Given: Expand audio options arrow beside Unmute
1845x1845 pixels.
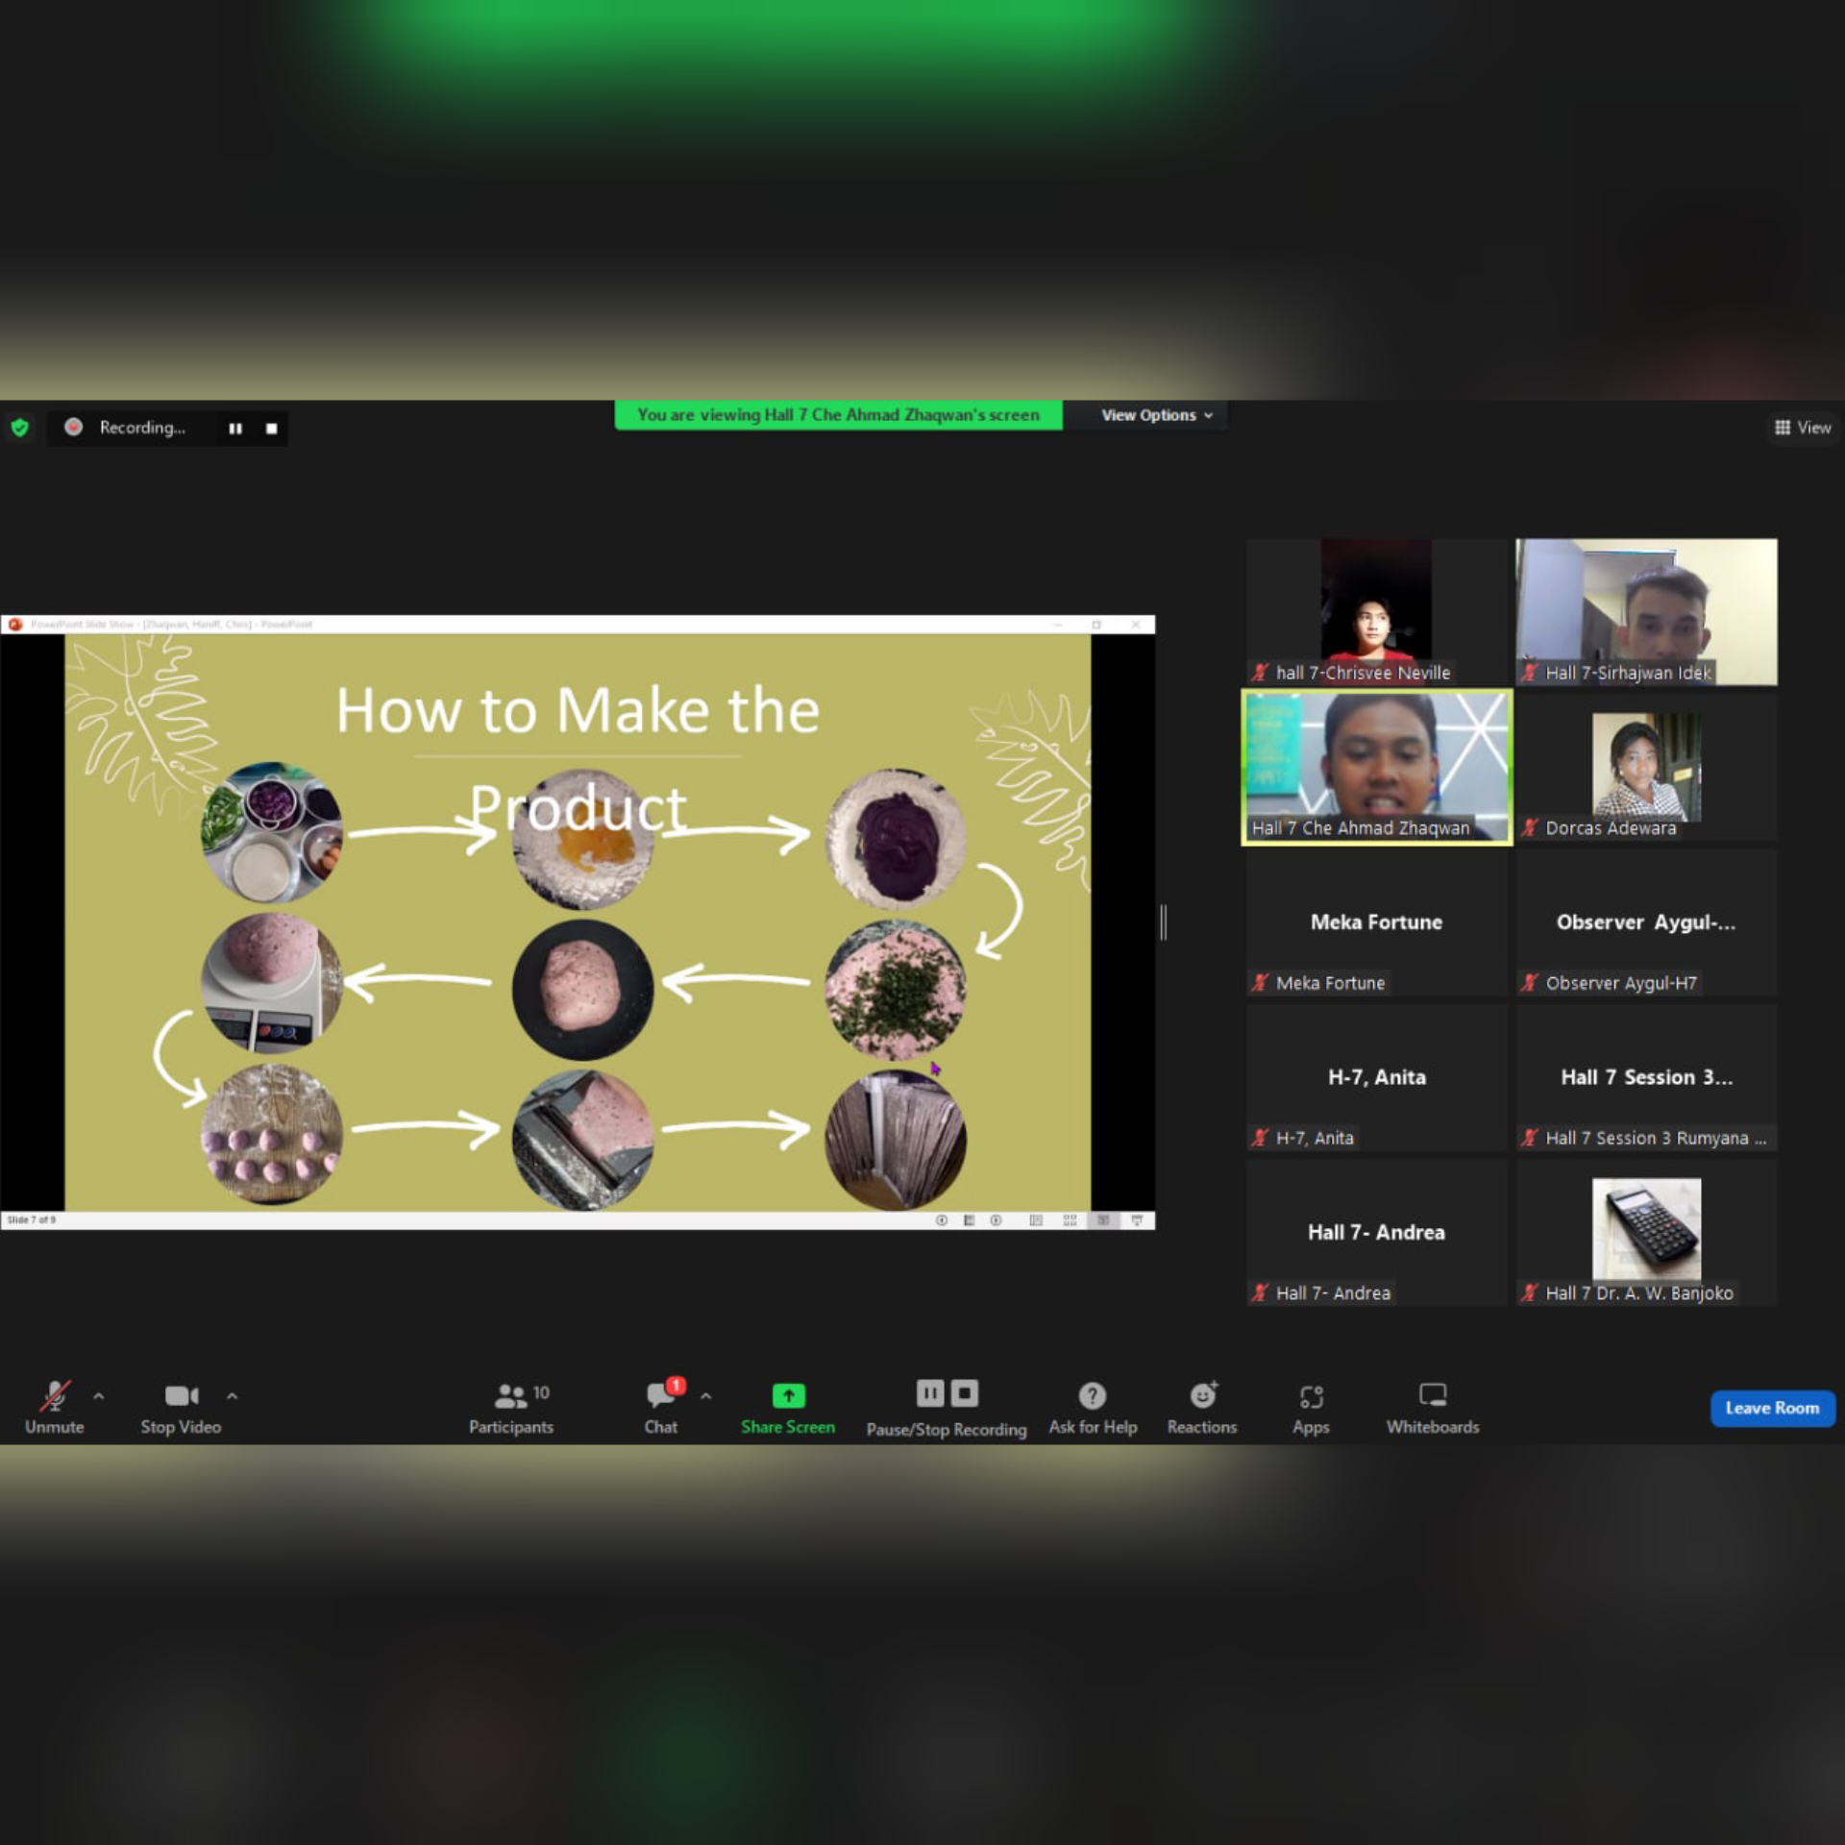Looking at the screenshot, I should click(x=99, y=1396).
